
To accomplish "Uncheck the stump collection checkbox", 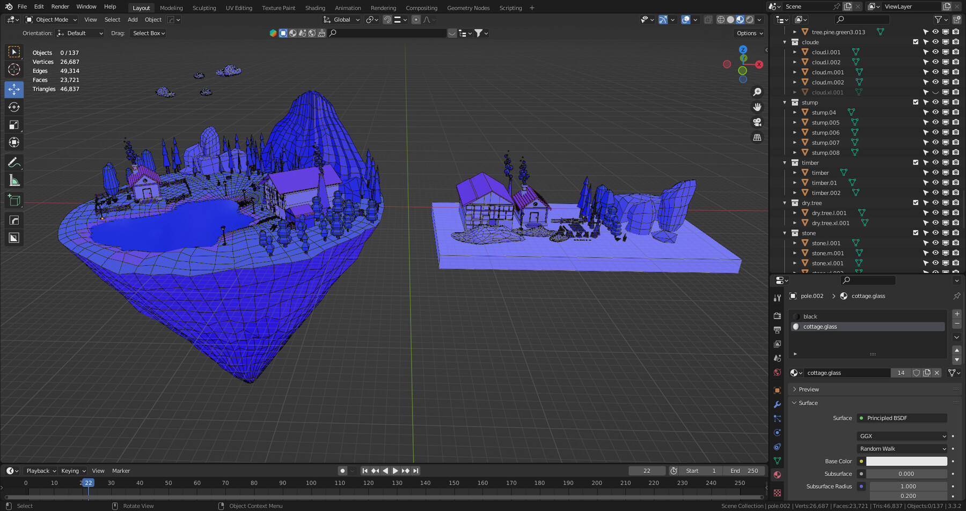I will click(916, 102).
